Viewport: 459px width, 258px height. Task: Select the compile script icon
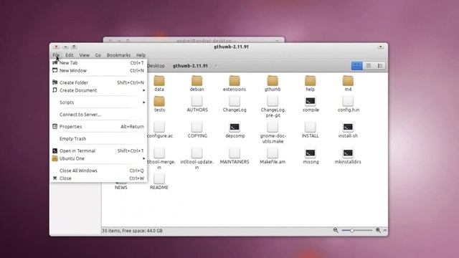pos(311,101)
